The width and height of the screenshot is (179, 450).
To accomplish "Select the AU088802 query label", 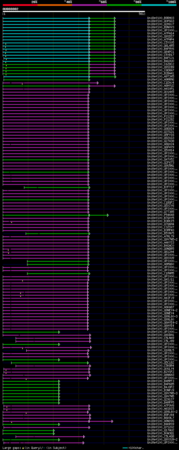I will (x=11, y=9).
